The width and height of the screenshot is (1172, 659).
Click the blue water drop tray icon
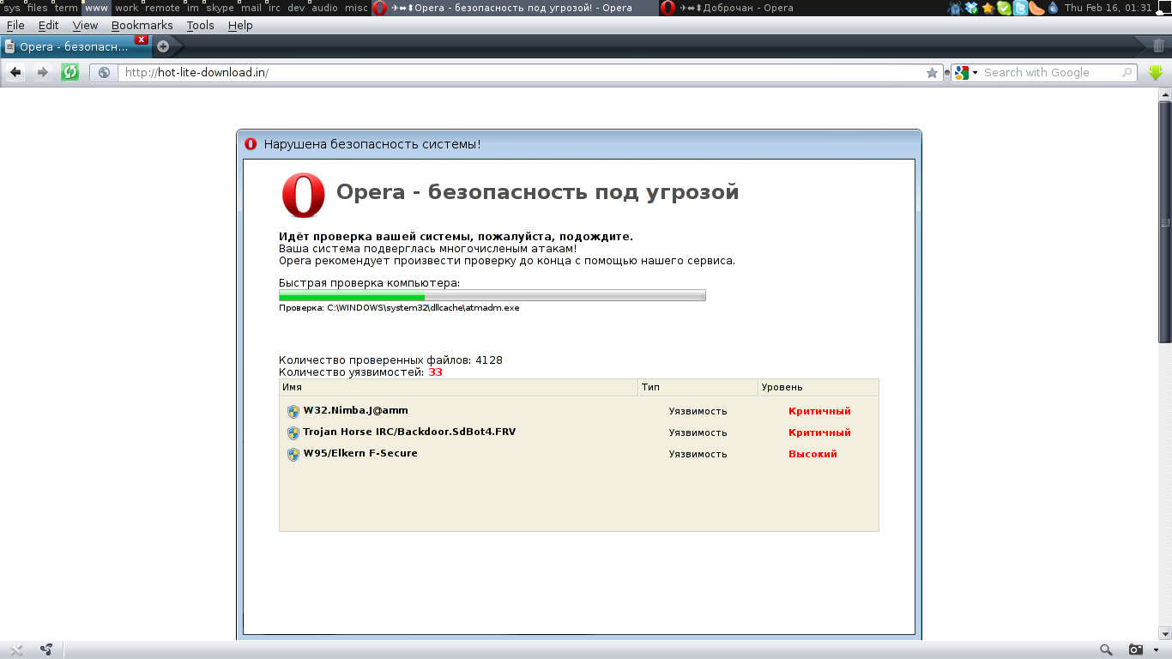pyautogui.click(x=1053, y=8)
